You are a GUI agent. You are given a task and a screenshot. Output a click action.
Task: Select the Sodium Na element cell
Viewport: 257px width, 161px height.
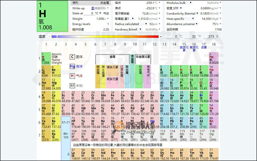point(46,84)
